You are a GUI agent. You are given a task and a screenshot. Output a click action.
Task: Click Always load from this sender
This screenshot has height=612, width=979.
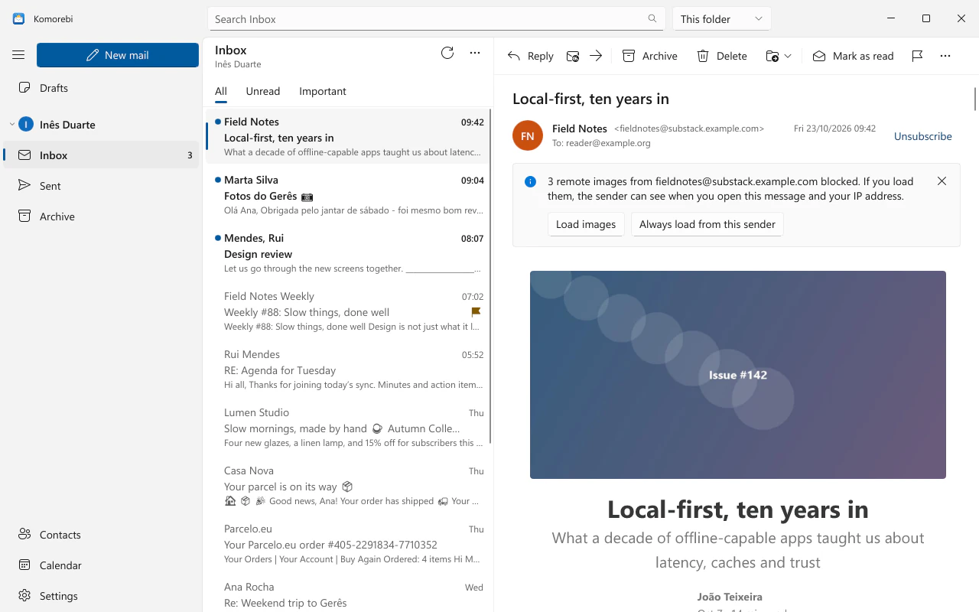(x=707, y=224)
